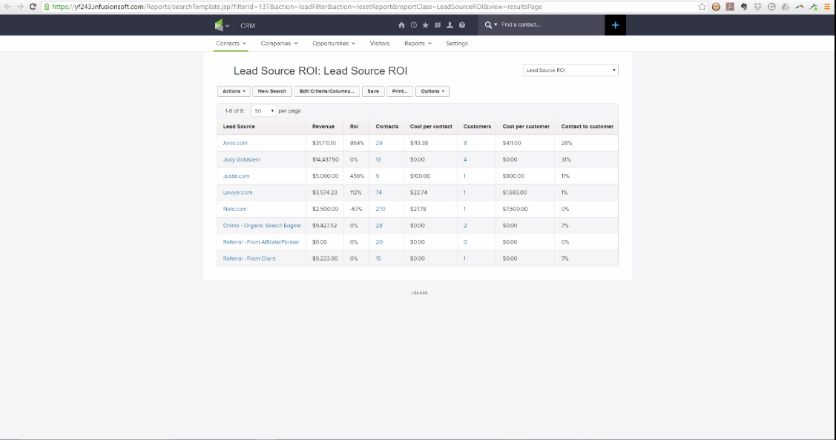This screenshot has height=440, width=836.
Task: Go to the Settings tab
Action: pos(457,44)
